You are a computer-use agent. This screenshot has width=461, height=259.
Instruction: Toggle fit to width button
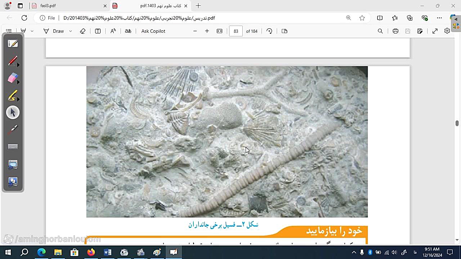219,31
